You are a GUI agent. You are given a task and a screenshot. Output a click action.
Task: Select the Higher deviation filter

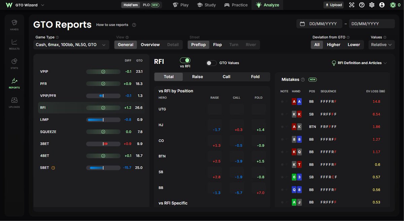click(x=334, y=45)
